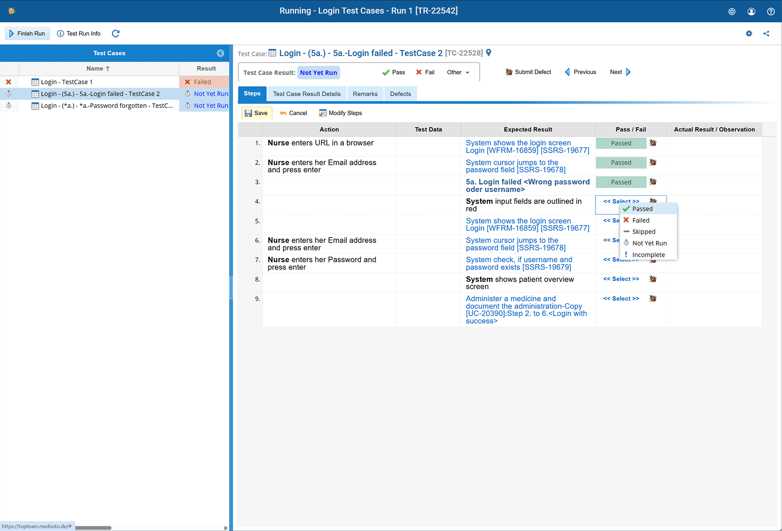Click the Actual Result / Observation column header
The image size is (782, 531).
[714, 129]
